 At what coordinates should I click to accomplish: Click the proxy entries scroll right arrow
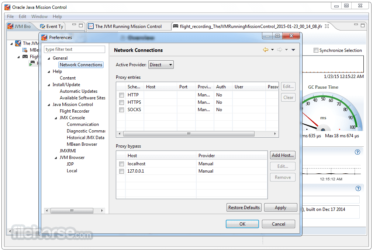click(x=275, y=134)
